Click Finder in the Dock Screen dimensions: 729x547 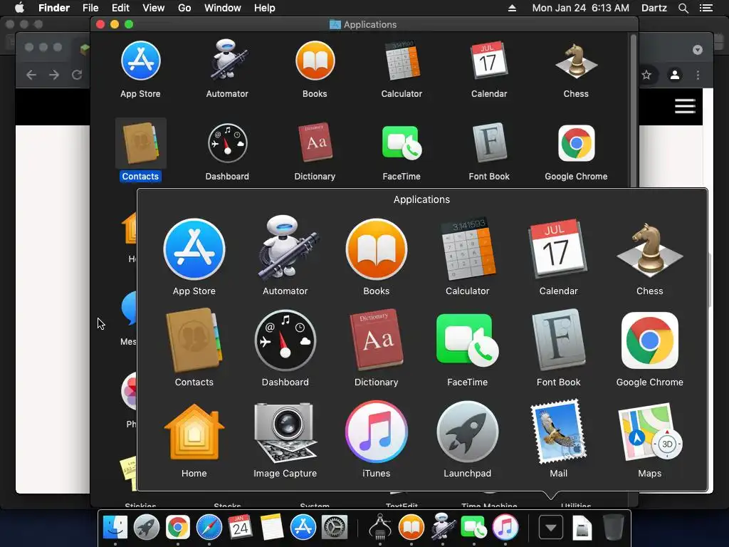pos(115,528)
